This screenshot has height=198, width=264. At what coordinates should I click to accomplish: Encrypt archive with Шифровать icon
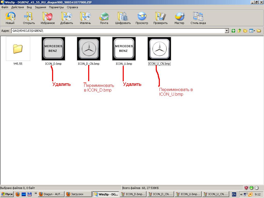tap(123, 18)
